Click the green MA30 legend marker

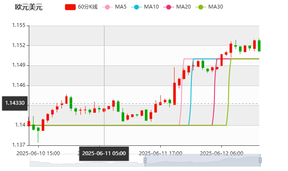[x=201, y=7]
